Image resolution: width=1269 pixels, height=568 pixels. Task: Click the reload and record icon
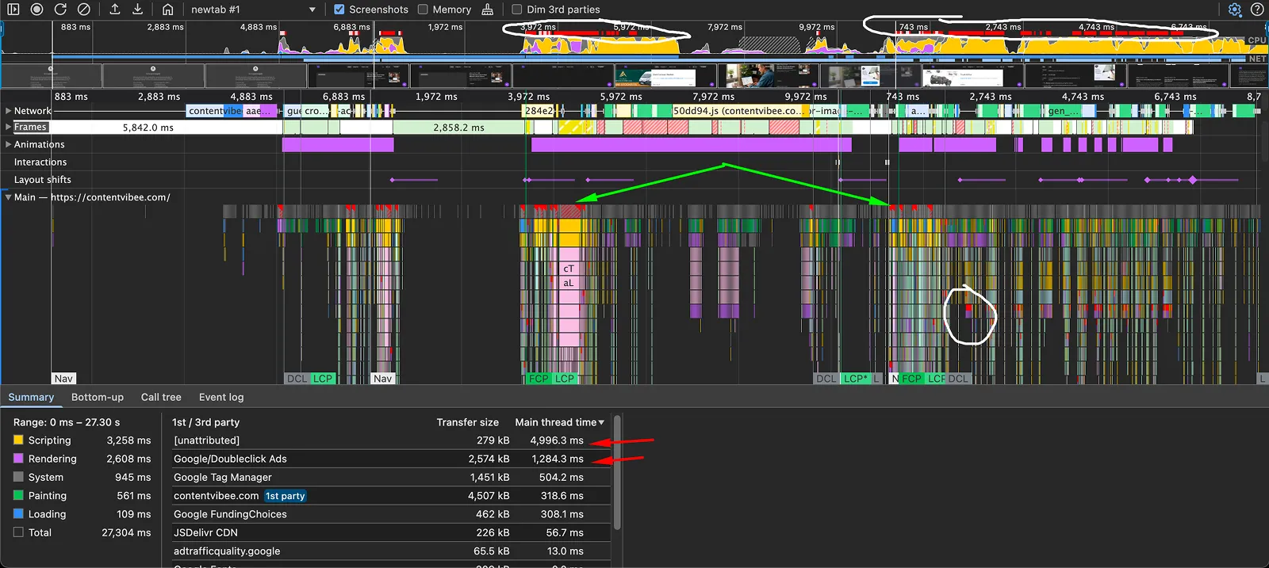pyautogui.click(x=60, y=10)
